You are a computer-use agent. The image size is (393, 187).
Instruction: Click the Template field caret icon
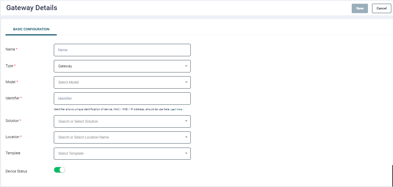click(x=186, y=153)
